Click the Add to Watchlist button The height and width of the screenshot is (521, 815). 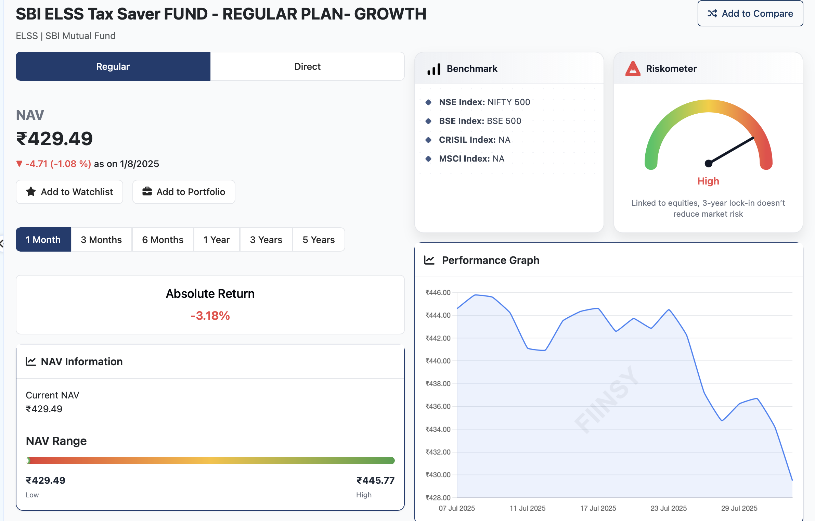tap(69, 192)
